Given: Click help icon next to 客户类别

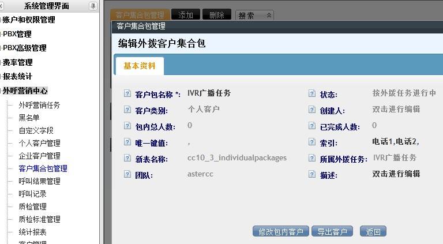Looking at the screenshot, I should [127, 110].
